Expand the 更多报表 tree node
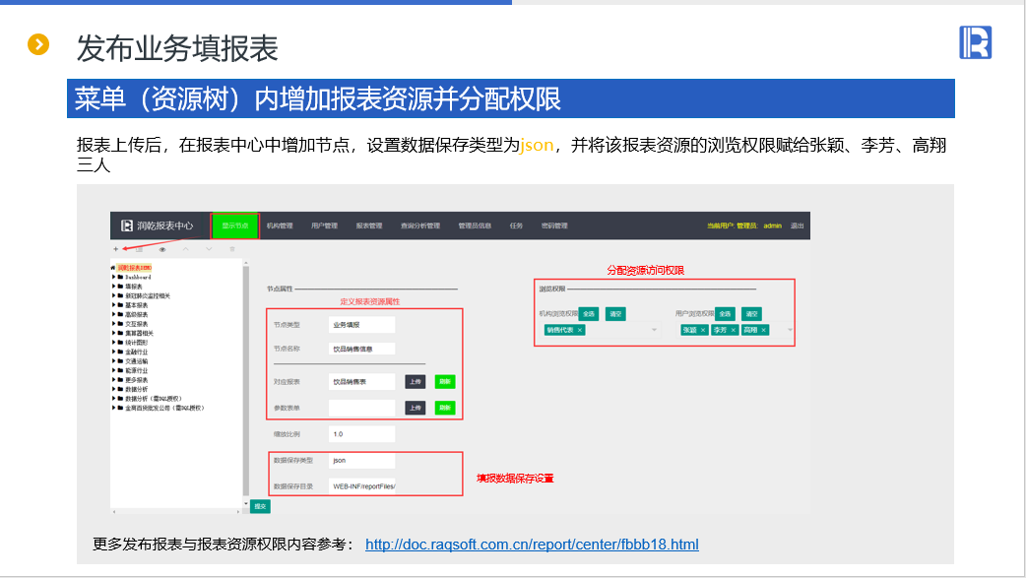This screenshot has width=1026, height=578. point(114,380)
